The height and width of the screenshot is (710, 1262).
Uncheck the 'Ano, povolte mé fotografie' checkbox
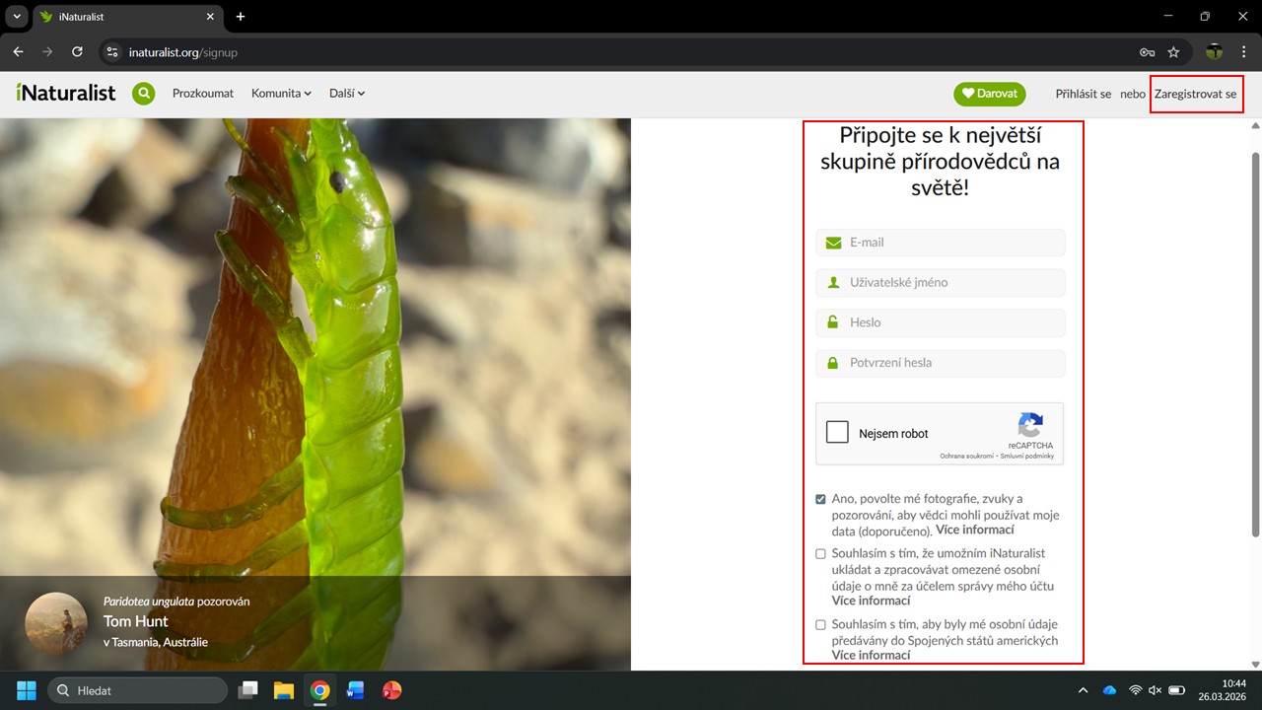(x=820, y=499)
